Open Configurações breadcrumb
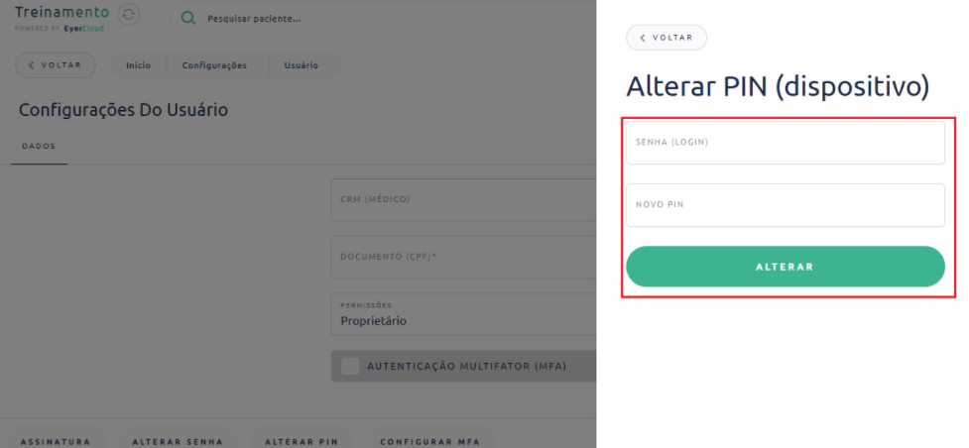 click(x=213, y=65)
